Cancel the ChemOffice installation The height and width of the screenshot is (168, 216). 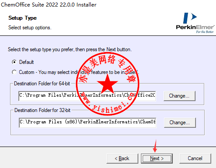pos(195,158)
